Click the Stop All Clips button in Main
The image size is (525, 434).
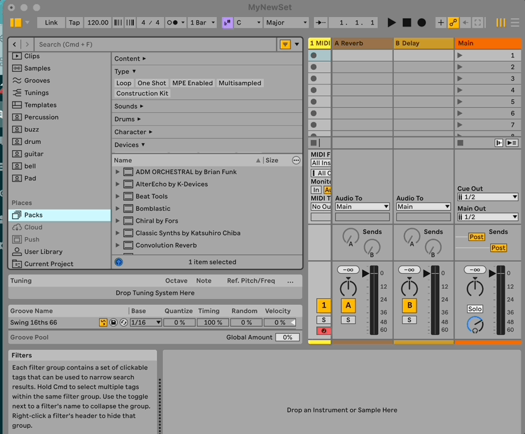(x=461, y=143)
